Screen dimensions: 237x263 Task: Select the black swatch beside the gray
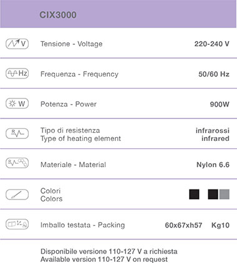coord(213,194)
